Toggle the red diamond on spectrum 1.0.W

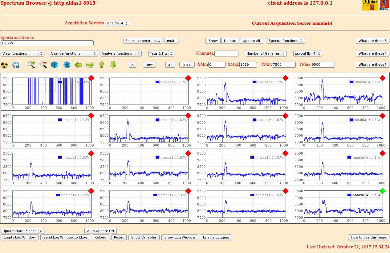coord(91,78)
